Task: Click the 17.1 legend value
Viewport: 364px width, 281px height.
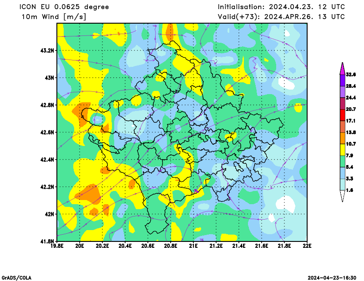Action: click(x=351, y=121)
